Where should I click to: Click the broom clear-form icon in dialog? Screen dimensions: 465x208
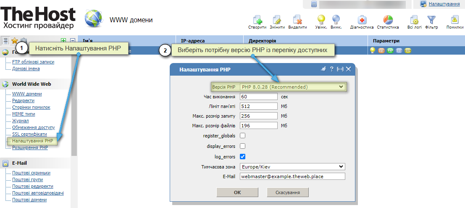[323, 69]
